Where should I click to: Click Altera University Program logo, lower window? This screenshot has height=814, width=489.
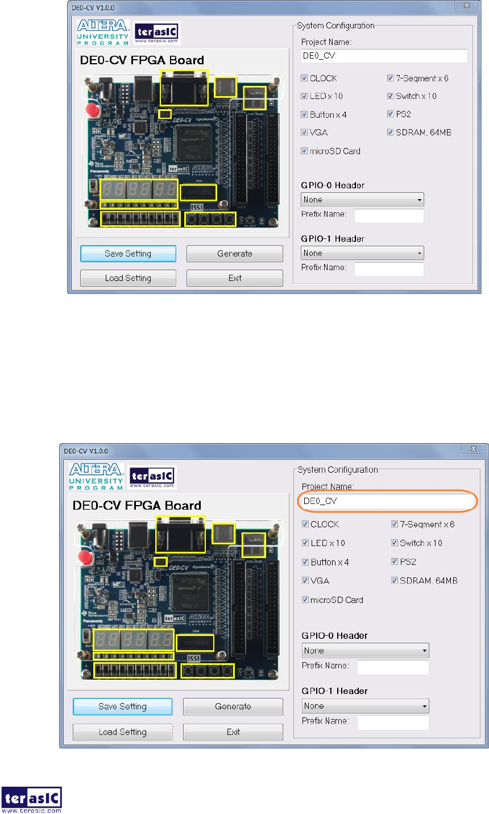(x=96, y=477)
